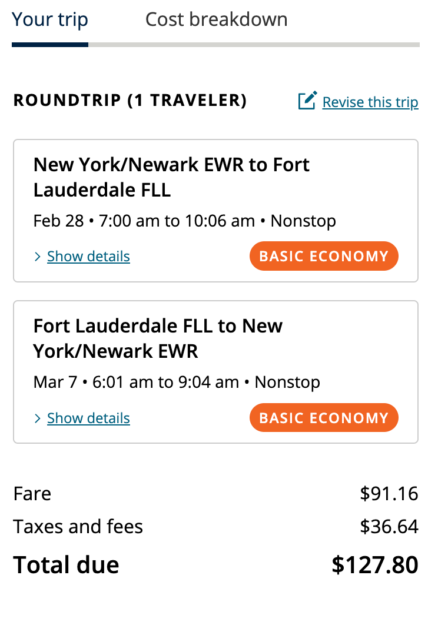
Task: Click the ROUNDTRIP (1 TRAVELER) heading
Action: pos(131,100)
